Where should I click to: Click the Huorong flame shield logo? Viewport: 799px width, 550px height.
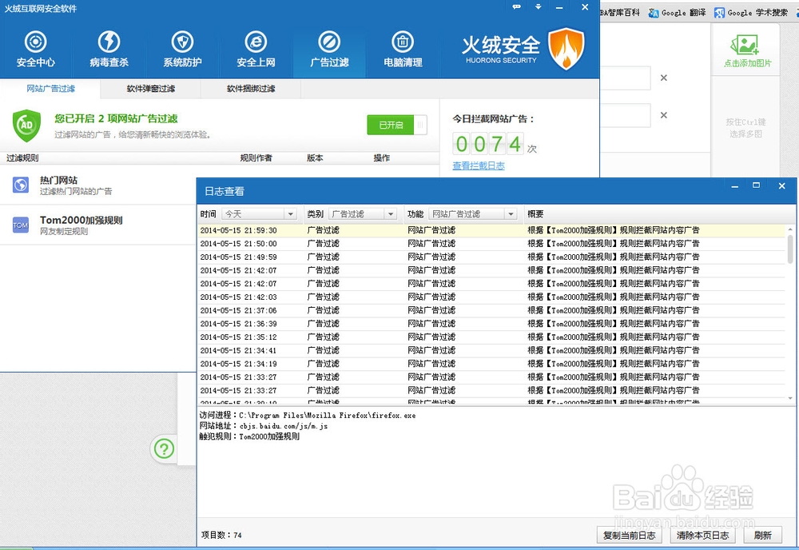click(x=566, y=49)
